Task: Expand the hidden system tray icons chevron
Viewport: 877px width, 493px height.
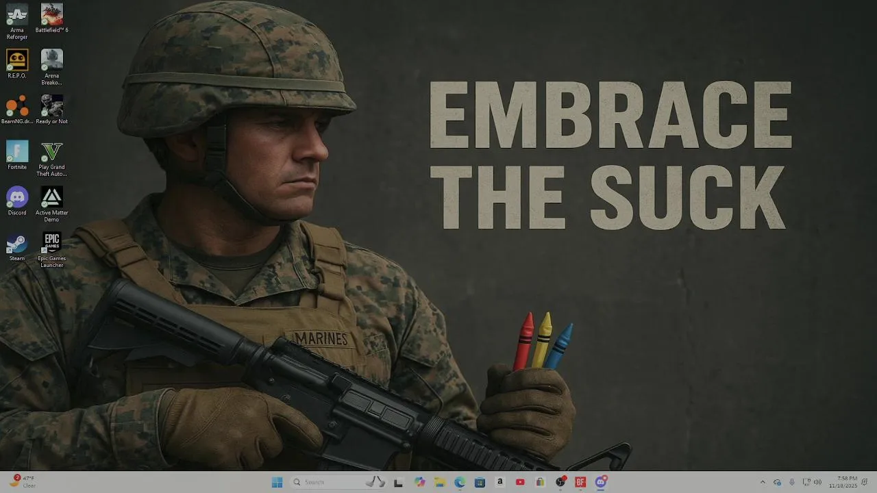Action: tap(763, 482)
